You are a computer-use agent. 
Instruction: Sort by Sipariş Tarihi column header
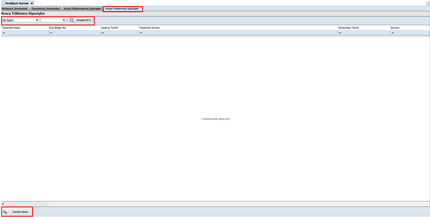(x=110, y=28)
